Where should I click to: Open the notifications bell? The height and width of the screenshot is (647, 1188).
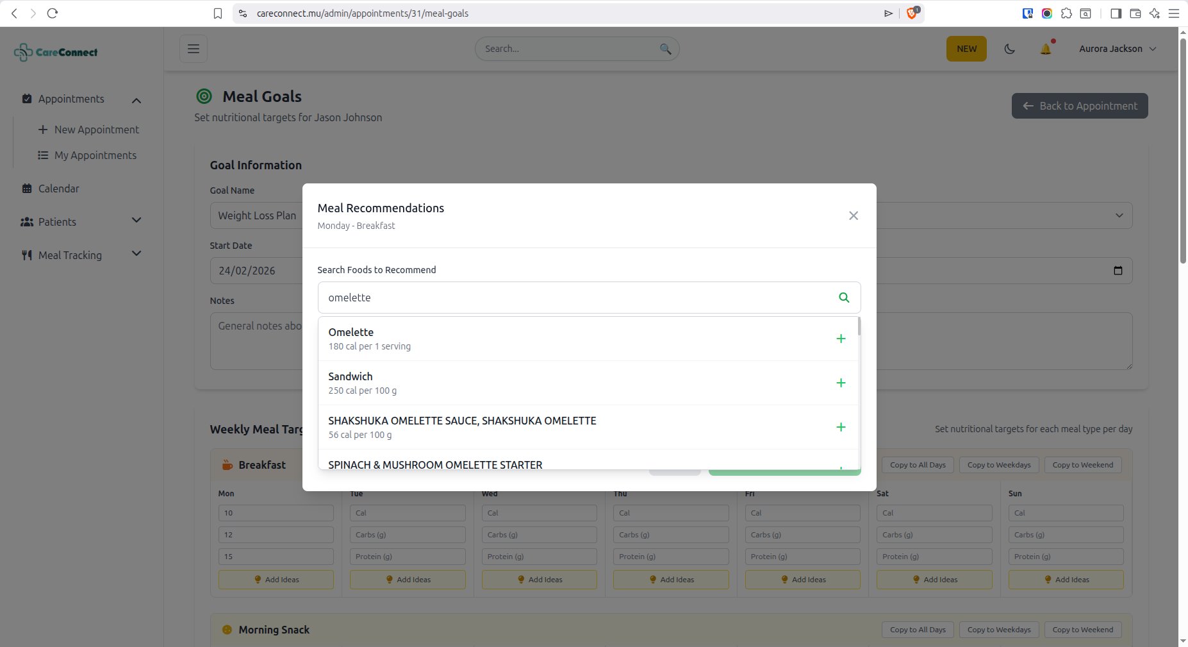1046,49
